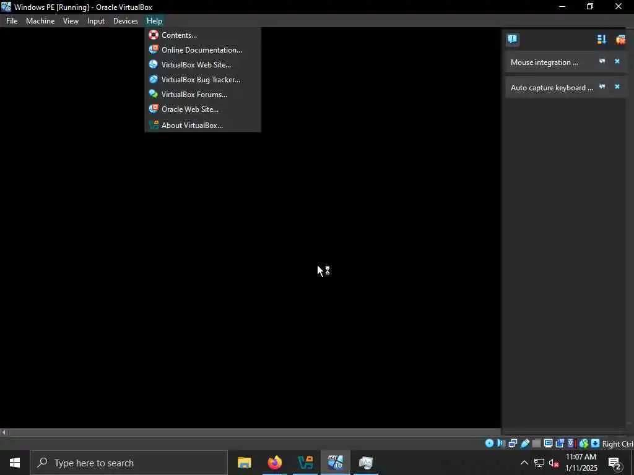Dismiss the Auto capture keyboard notification
This screenshot has width=634, height=475.
617,87
